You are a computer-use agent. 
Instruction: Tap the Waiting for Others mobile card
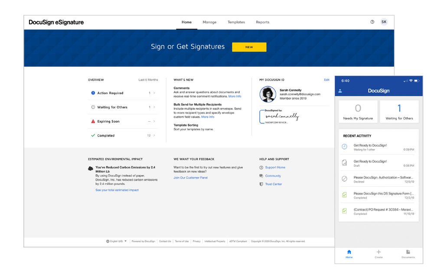click(399, 112)
